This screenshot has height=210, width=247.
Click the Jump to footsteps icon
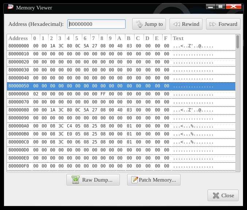pos(139,24)
